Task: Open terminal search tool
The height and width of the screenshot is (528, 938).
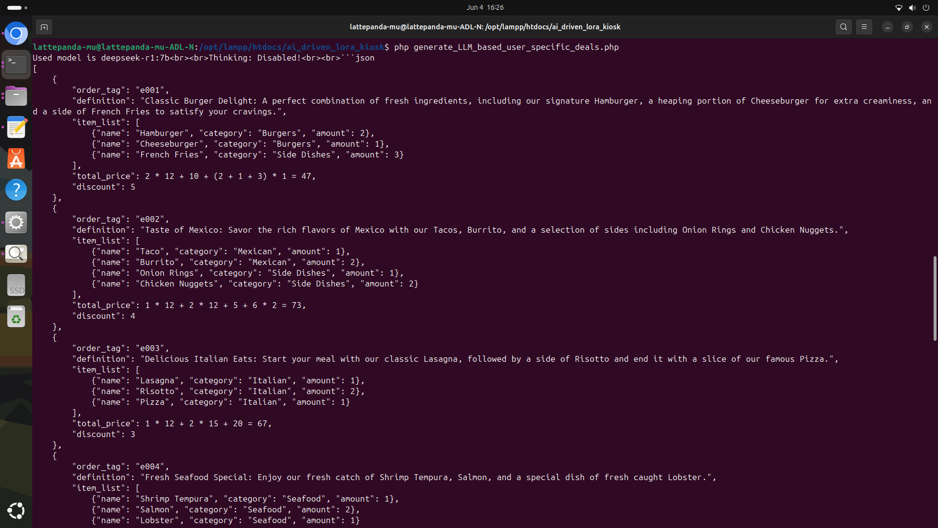Action: click(x=844, y=27)
